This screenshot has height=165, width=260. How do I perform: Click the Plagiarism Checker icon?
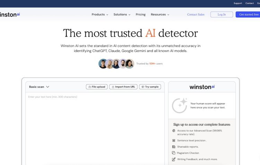coord(174,153)
